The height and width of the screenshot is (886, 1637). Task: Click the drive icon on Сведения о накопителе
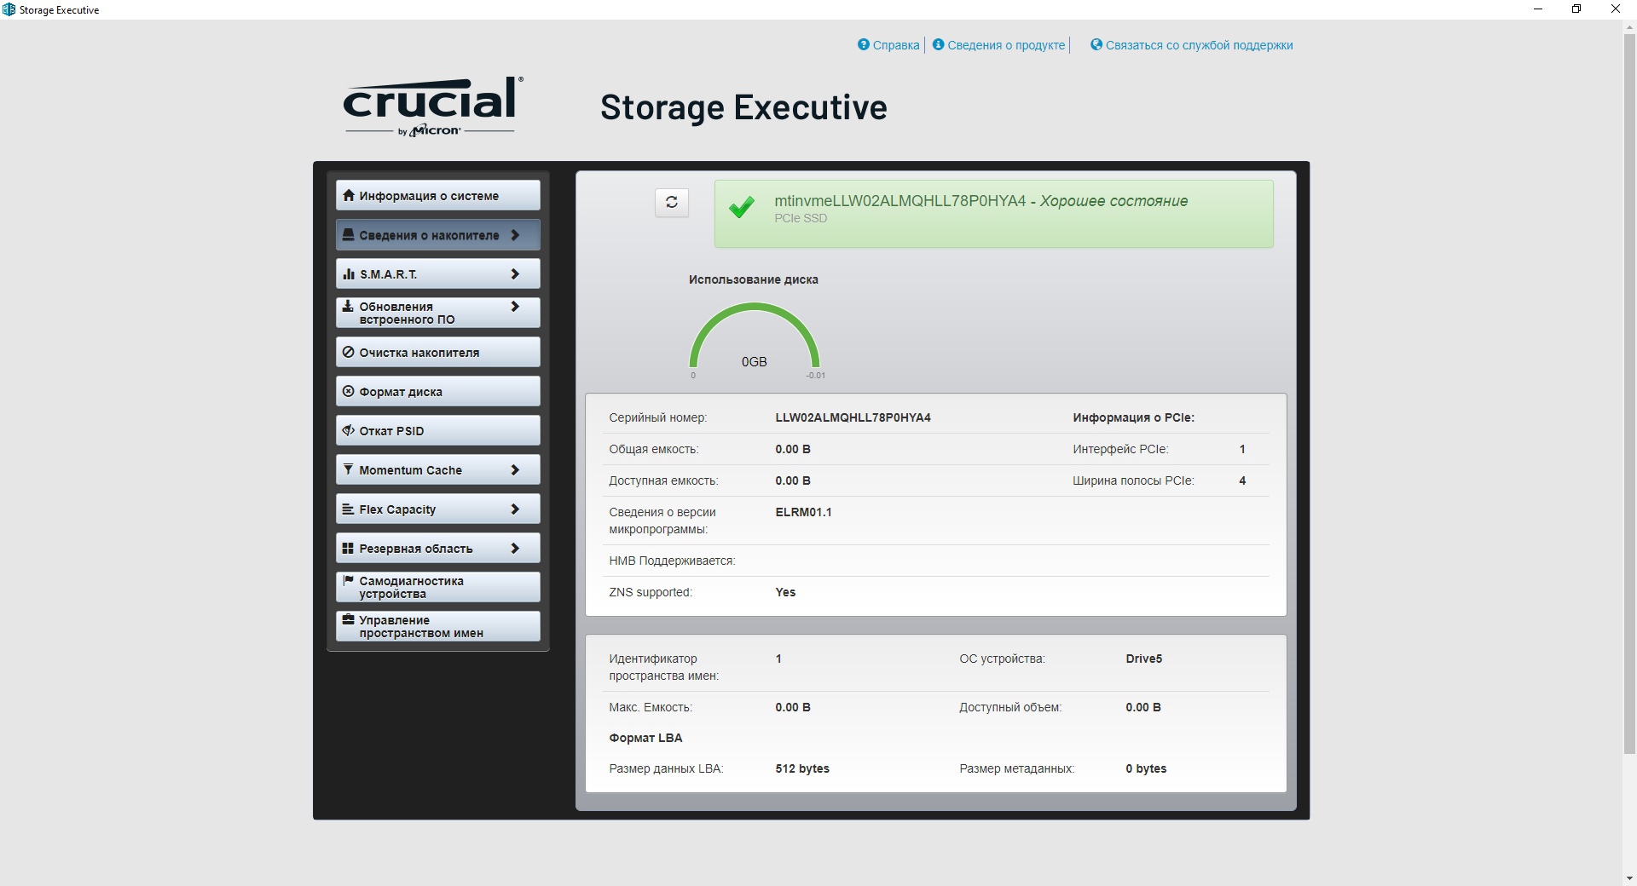[348, 234]
